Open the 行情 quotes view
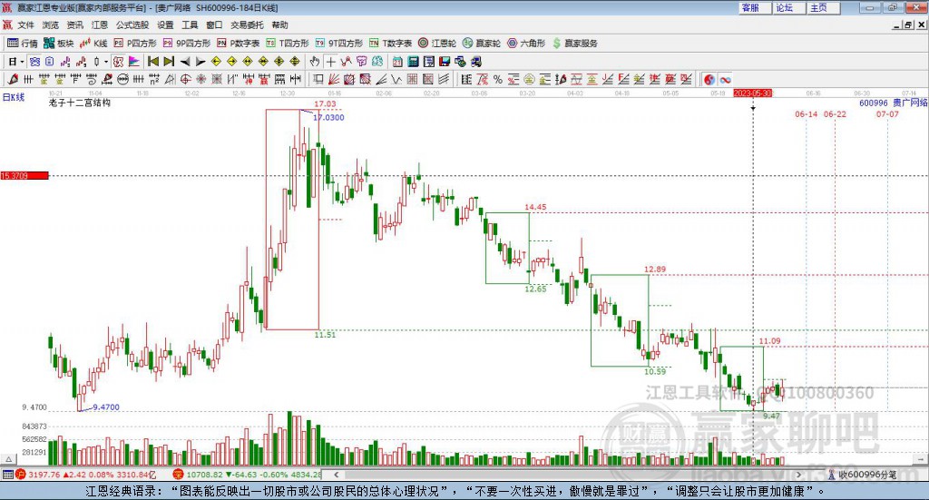 tap(22, 44)
